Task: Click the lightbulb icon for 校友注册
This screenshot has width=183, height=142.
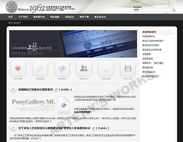Action: click(x=106, y=68)
